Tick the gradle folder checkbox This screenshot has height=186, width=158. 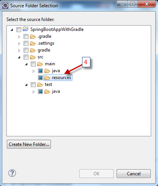(x=26, y=50)
